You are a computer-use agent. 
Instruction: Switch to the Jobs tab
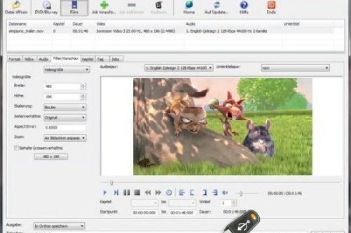tap(116, 59)
